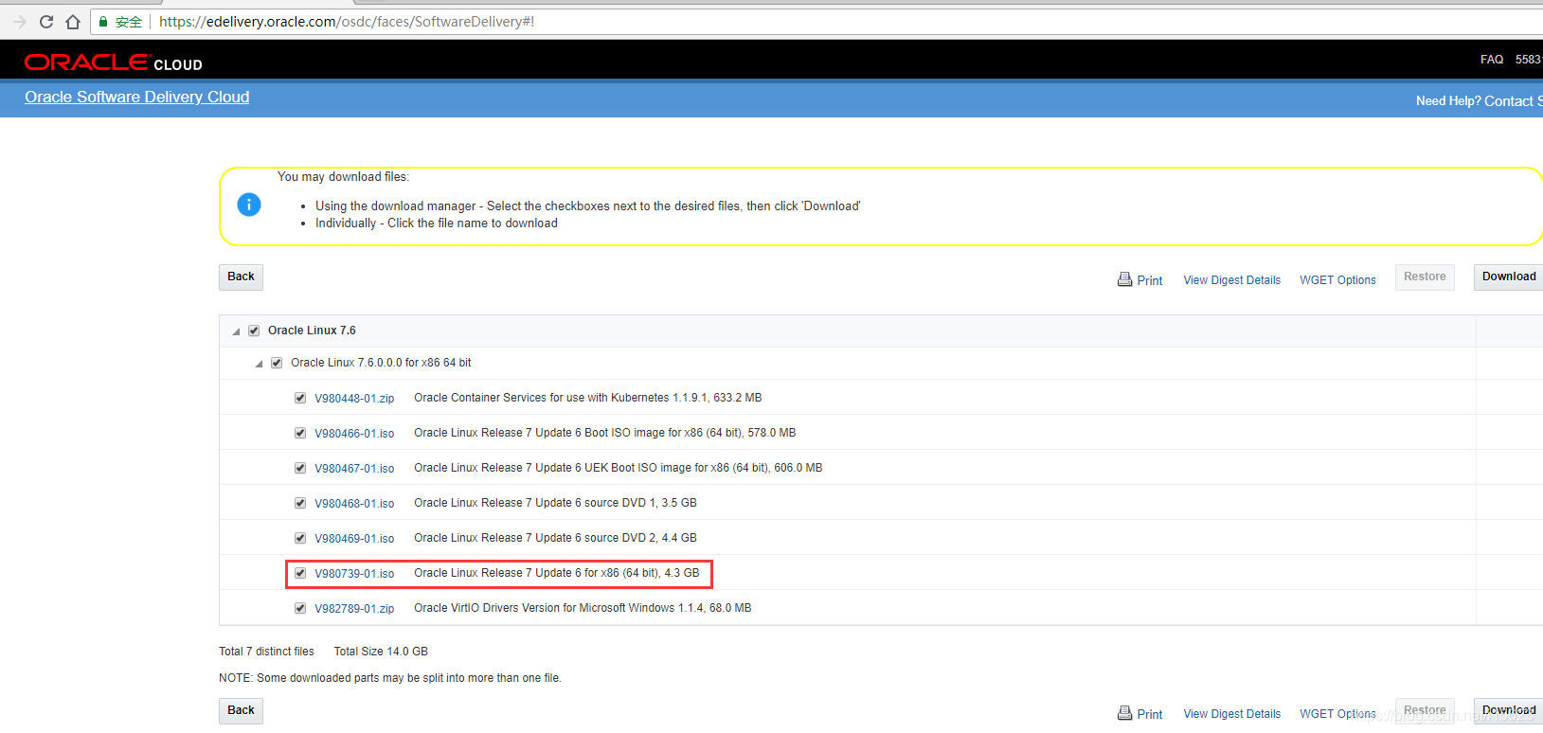
Task: Click 'Total Size 14.0 GB' text
Action: click(x=381, y=652)
